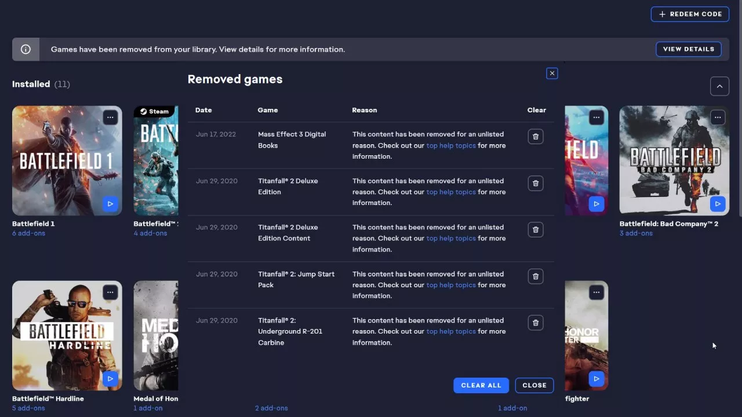The width and height of the screenshot is (742, 417).
Task: Click trash icon for Titanfall 2 Deluxe Edition
Action: (x=535, y=183)
